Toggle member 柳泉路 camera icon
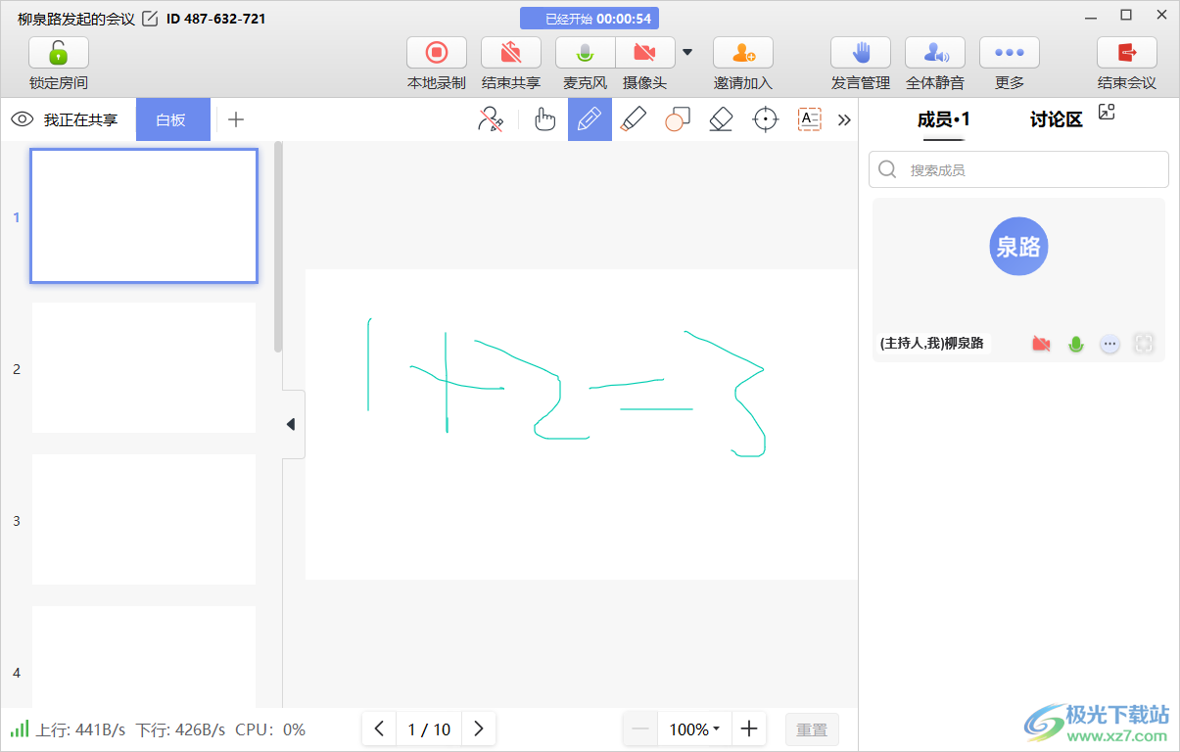1180x752 pixels. [x=1041, y=344]
